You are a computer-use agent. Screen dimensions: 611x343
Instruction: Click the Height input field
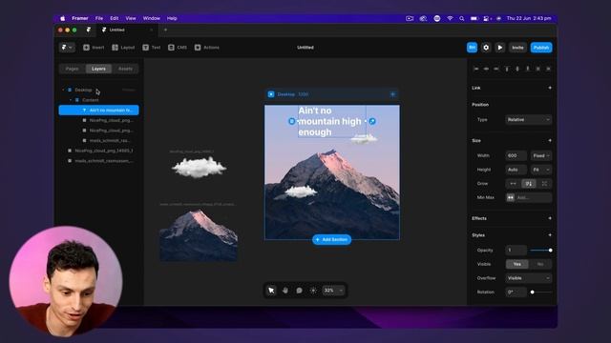tap(516, 170)
